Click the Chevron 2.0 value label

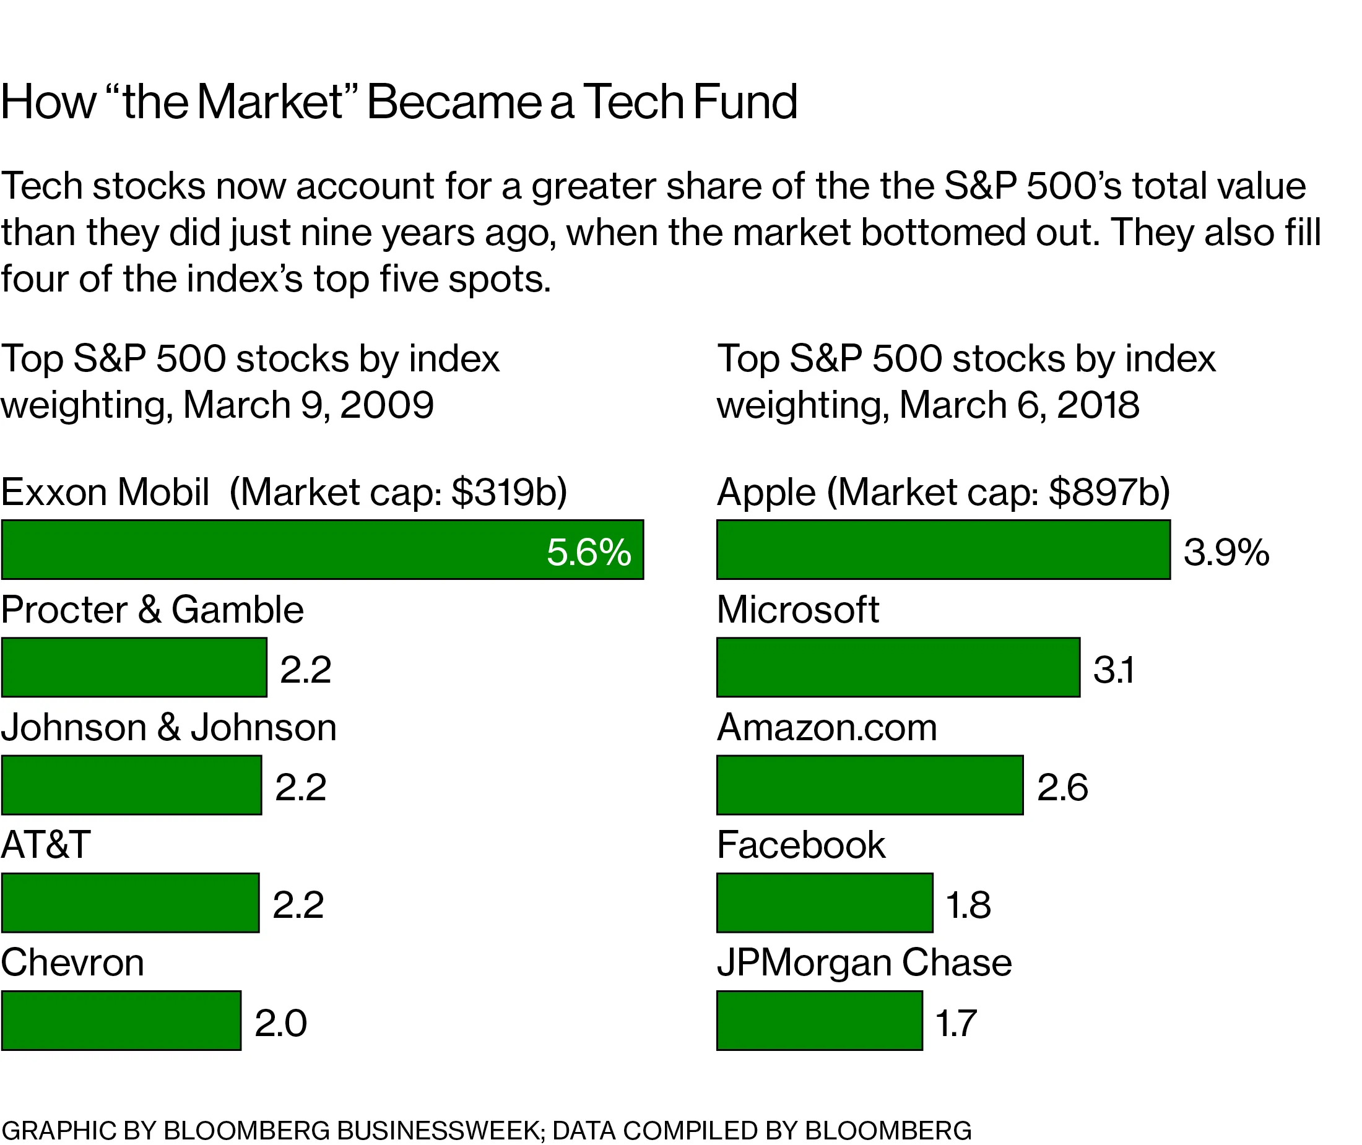[x=280, y=1023]
